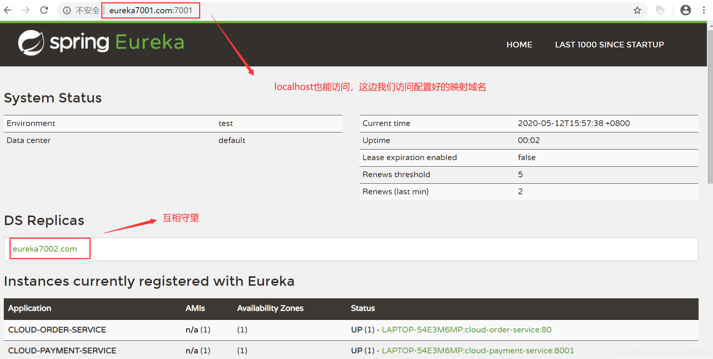Click the Environment value 'test'

[x=226, y=123]
